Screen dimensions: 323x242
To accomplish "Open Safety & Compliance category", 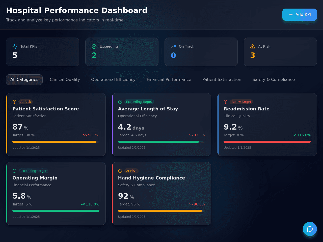I will [274, 80].
